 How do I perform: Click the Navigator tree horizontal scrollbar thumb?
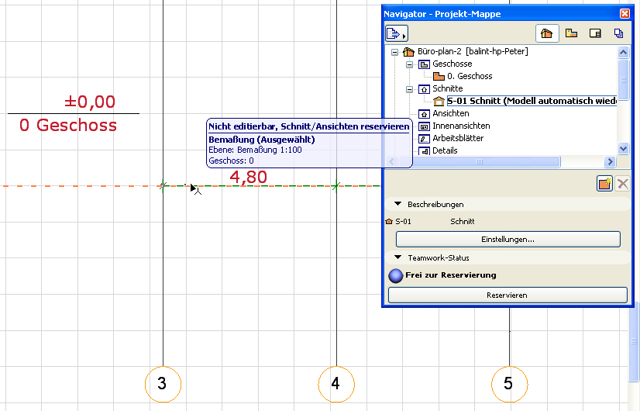click(480, 162)
